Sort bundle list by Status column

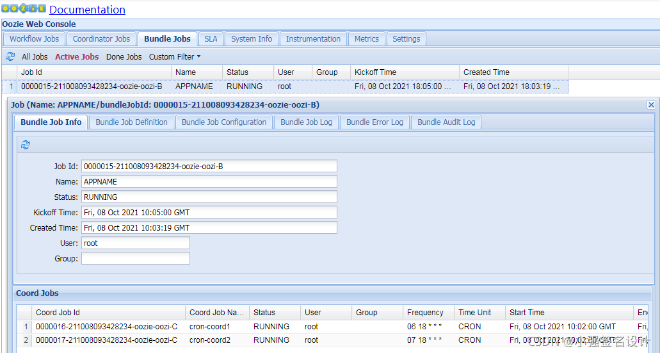[x=248, y=72]
